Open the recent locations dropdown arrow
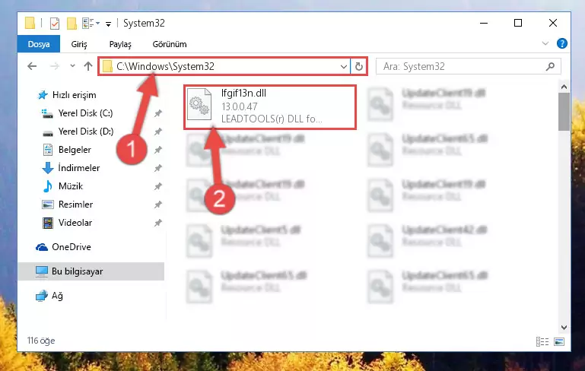The width and height of the screenshot is (585, 371). click(72, 66)
